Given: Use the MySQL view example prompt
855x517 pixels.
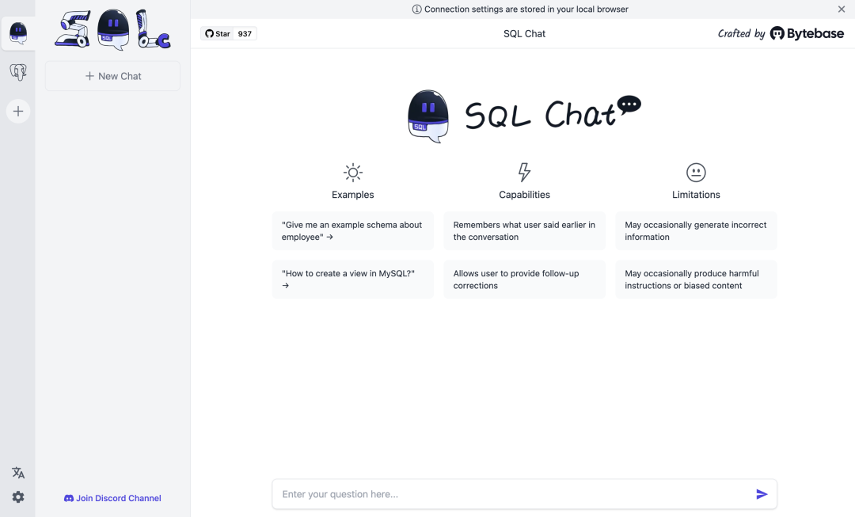Looking at the screenshot, I should (x=353, y=279).
